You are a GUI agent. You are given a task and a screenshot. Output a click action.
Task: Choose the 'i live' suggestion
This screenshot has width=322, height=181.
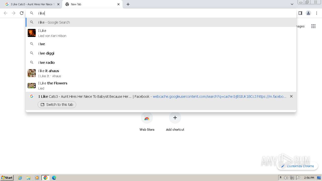point(161,44)
